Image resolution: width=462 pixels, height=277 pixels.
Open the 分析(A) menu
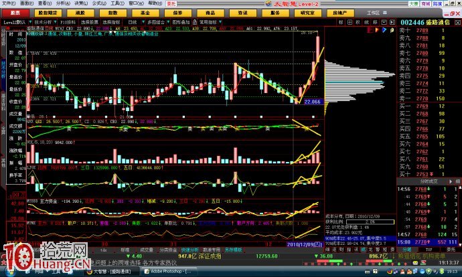pos(63,3)
